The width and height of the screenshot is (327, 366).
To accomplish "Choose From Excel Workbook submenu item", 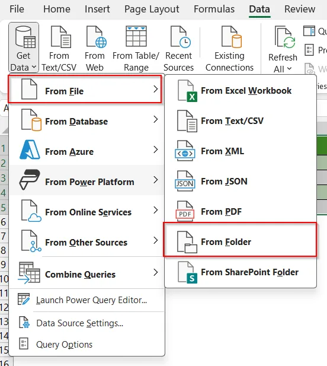I will (241, 91).
